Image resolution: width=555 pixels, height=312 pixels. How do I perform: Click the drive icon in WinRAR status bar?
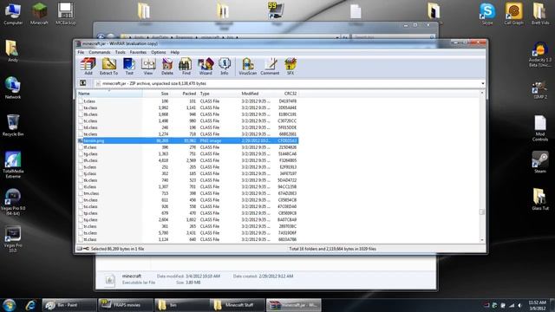pyautogui.click(x=80, y=249)
